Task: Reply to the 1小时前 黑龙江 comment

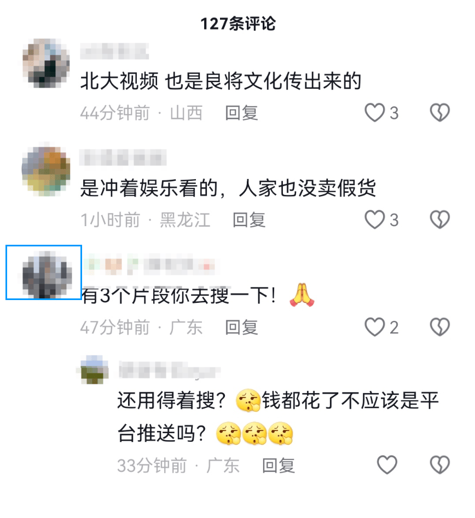Action: point(249,220)
